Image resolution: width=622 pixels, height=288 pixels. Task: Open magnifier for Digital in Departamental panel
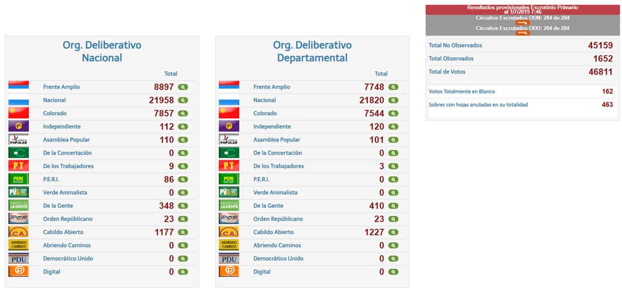(393, 272)
